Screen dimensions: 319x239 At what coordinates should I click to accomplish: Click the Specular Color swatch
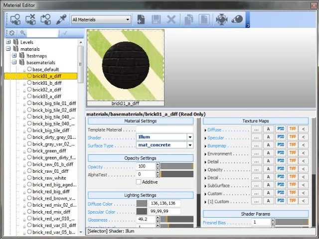pos(142,211)
